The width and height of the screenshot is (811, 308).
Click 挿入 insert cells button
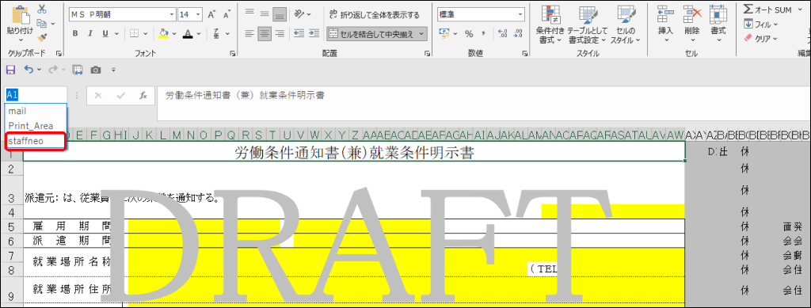[x=665, y=23]
